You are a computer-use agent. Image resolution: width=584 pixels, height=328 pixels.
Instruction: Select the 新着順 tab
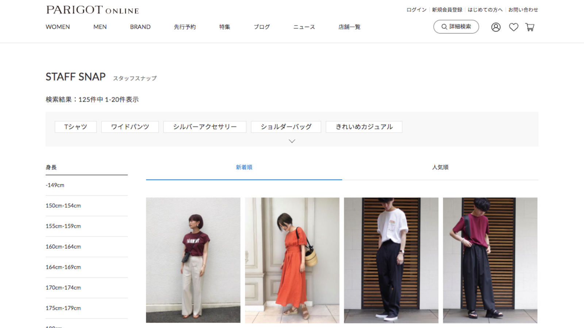point(244,167)
